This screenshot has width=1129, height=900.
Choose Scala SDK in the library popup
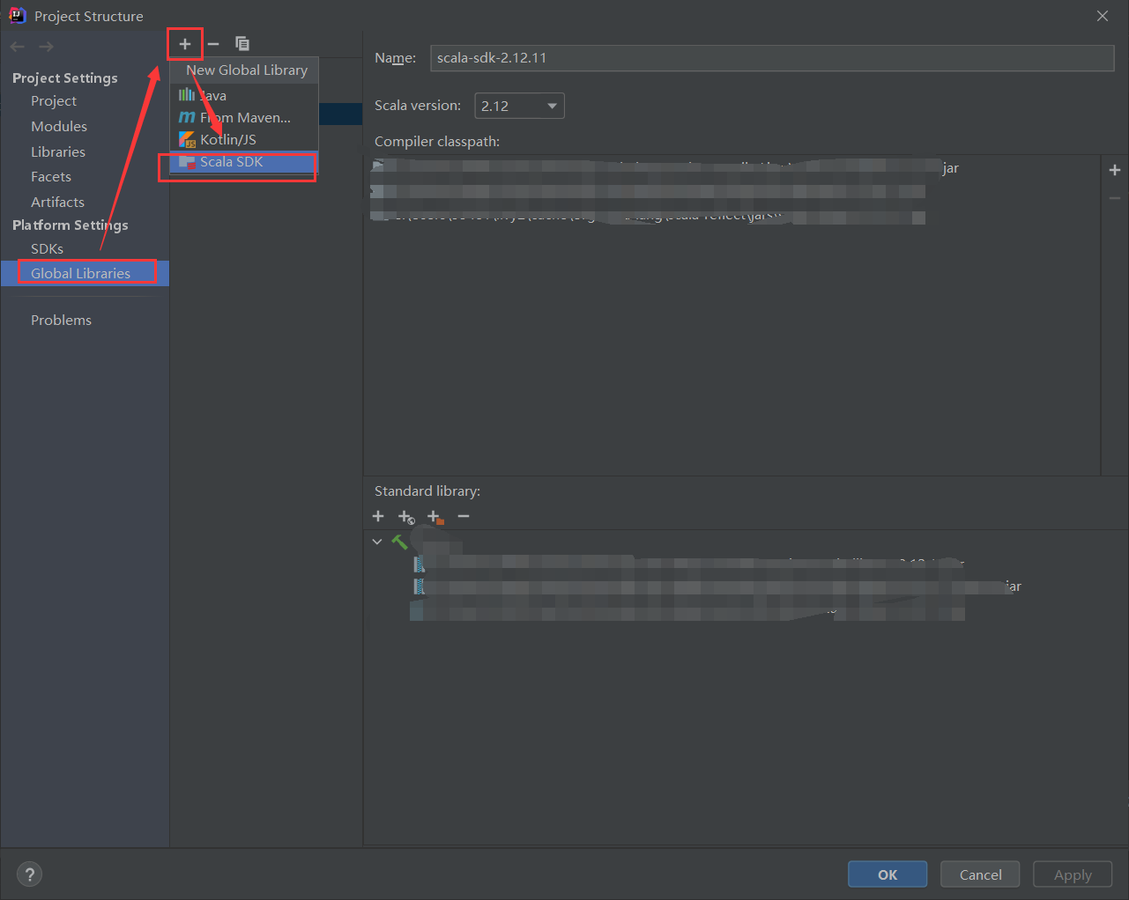(x=243, y=162)
